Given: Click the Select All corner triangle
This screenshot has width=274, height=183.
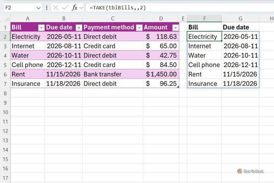Looking at the screenshot, I should point(7,19).
